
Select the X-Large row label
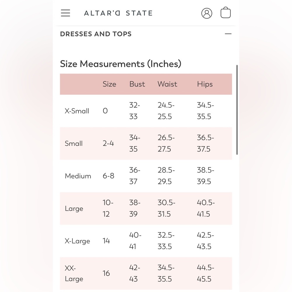tap(77, 241)
